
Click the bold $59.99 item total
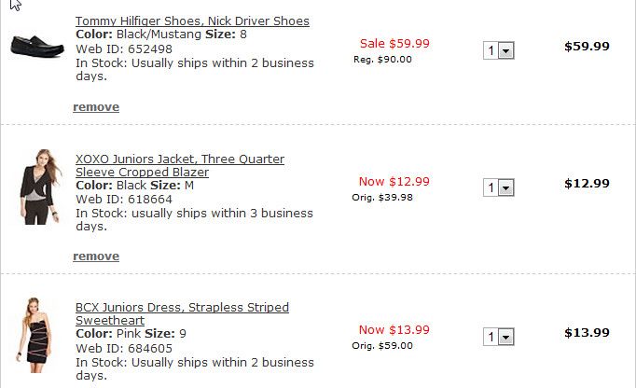[x=587, y=47]
